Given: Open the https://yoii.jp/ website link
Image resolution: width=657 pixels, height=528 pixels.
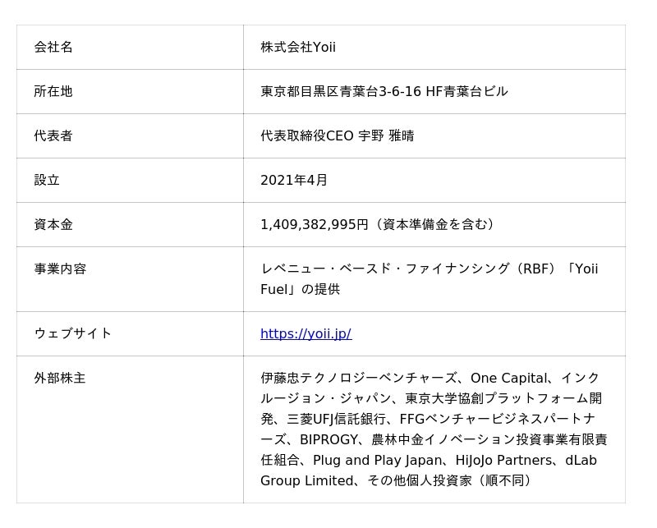Looking at the screenshot, I should (x=306, y=334).
